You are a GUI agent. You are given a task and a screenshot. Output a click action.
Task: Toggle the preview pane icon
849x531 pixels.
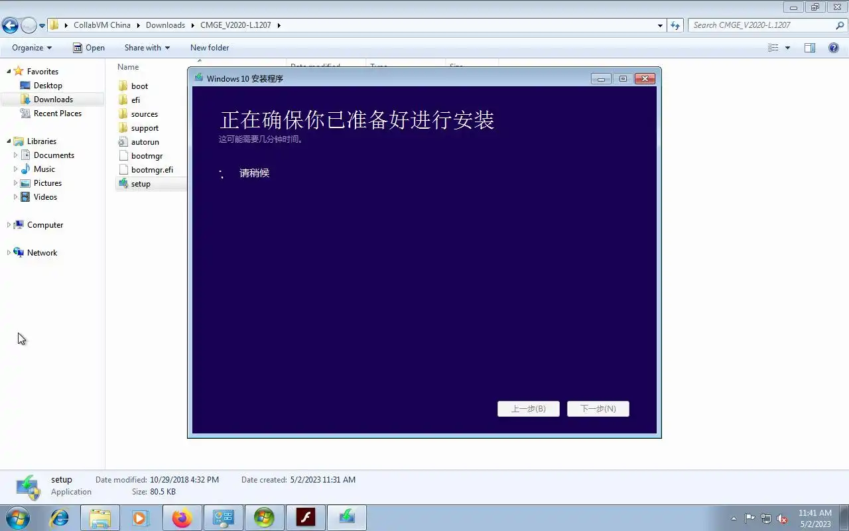click(810, 48)
